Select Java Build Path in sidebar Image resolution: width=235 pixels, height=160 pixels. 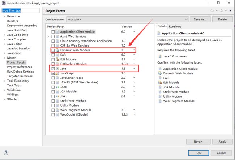click(17, 30)
